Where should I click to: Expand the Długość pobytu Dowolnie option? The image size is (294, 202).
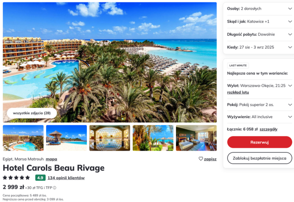(x=259, y=34)
